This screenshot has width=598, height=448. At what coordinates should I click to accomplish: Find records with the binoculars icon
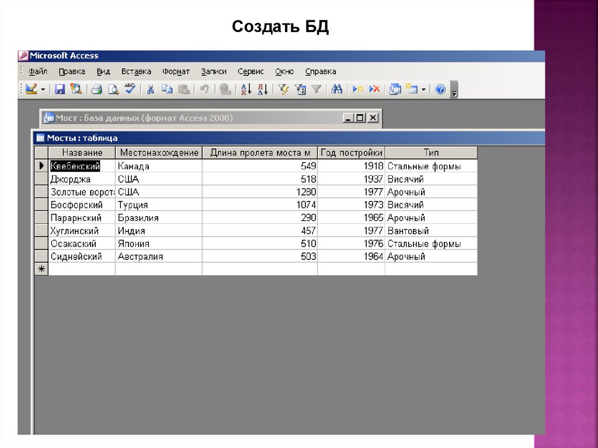337,89
